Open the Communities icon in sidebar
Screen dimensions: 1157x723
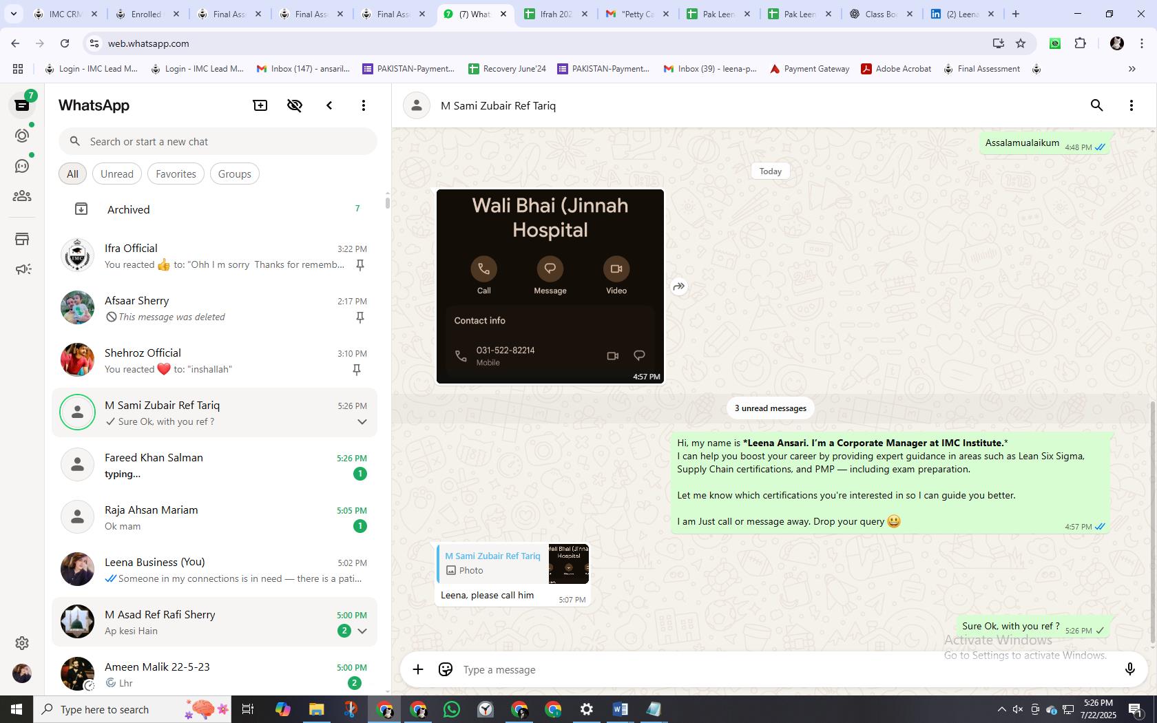[x=22, y=196]
